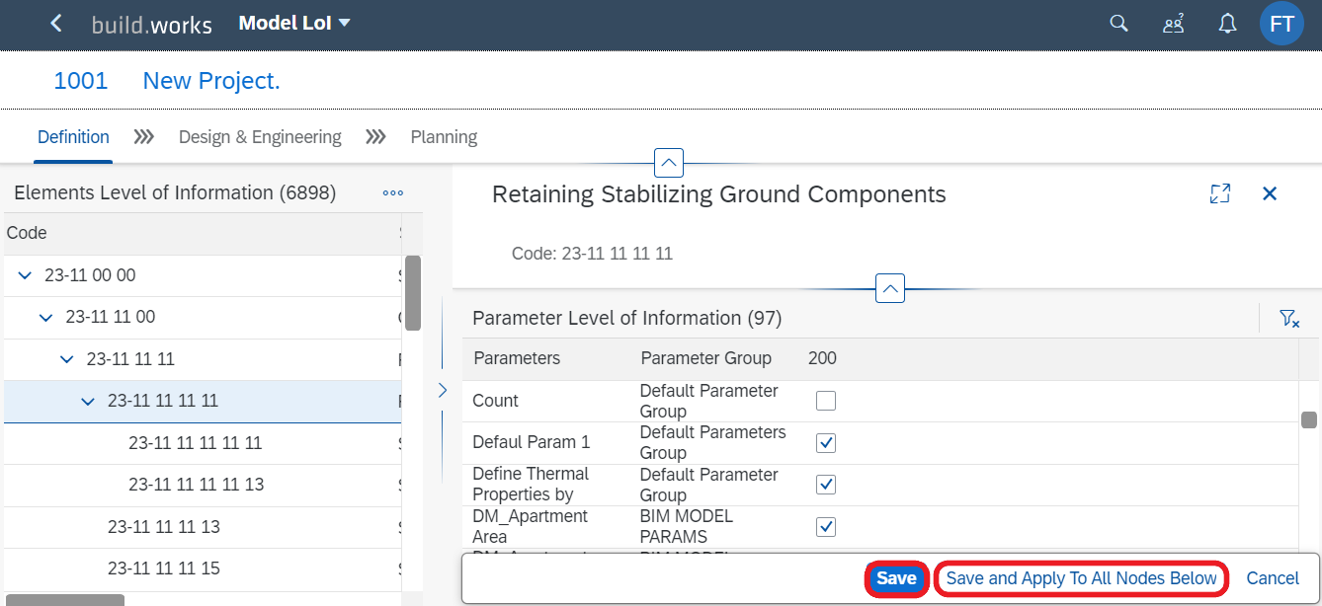Image resolution: width=1322 pixels, height=606 pixels.
Task: Select row 23-11 11 11 11 11
Action: tap(202, 443)
